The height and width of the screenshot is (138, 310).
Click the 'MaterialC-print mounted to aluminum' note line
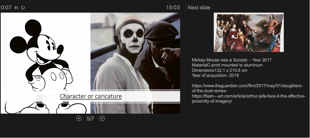coord(227,65)
